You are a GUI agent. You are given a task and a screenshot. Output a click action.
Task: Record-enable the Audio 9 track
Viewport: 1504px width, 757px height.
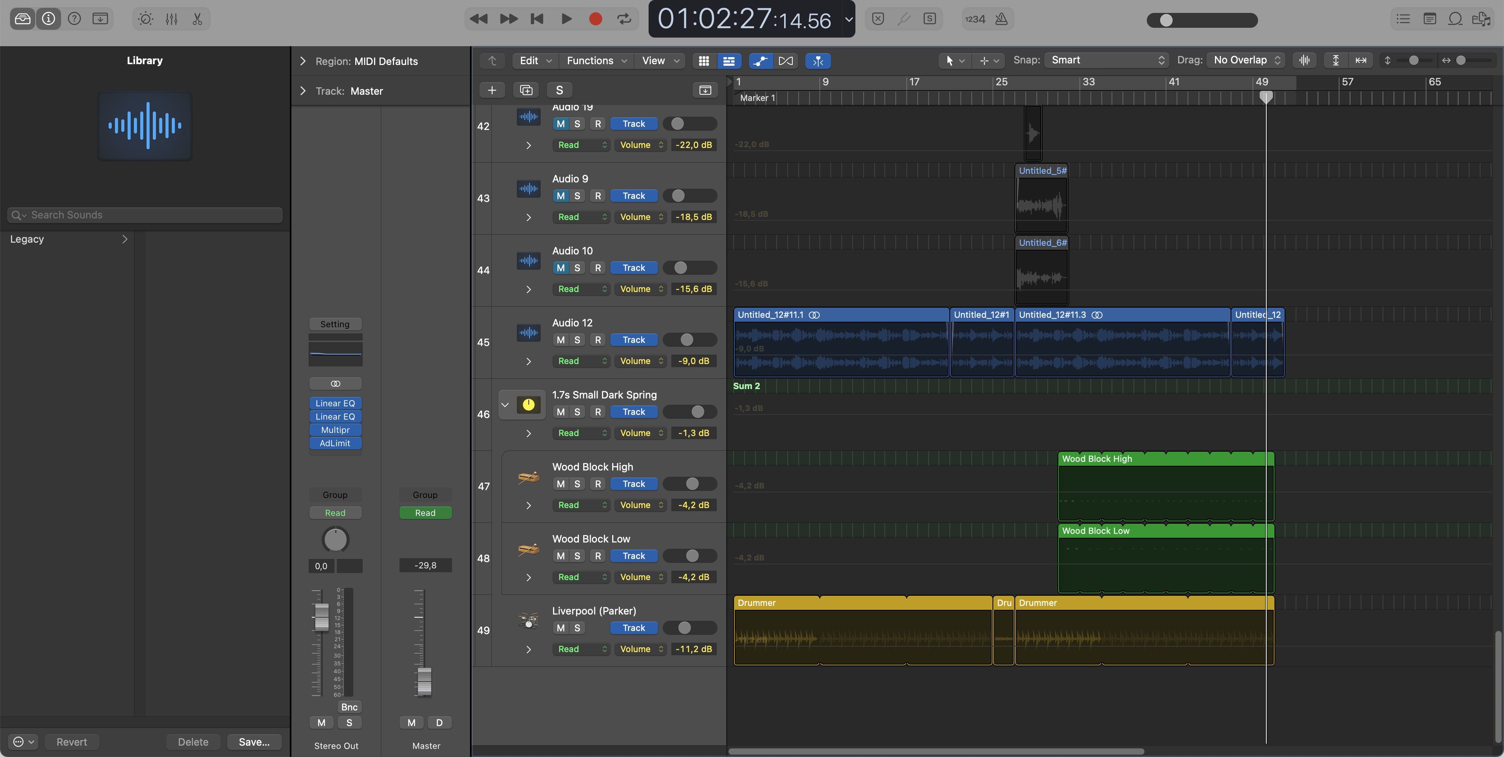coord(598,196)
